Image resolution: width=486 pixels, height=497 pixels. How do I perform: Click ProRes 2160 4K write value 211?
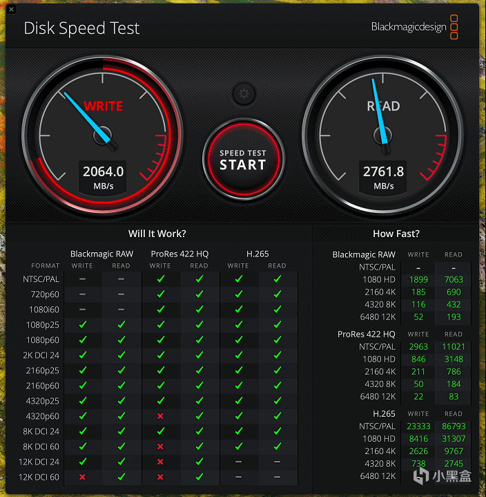[418, 371]
